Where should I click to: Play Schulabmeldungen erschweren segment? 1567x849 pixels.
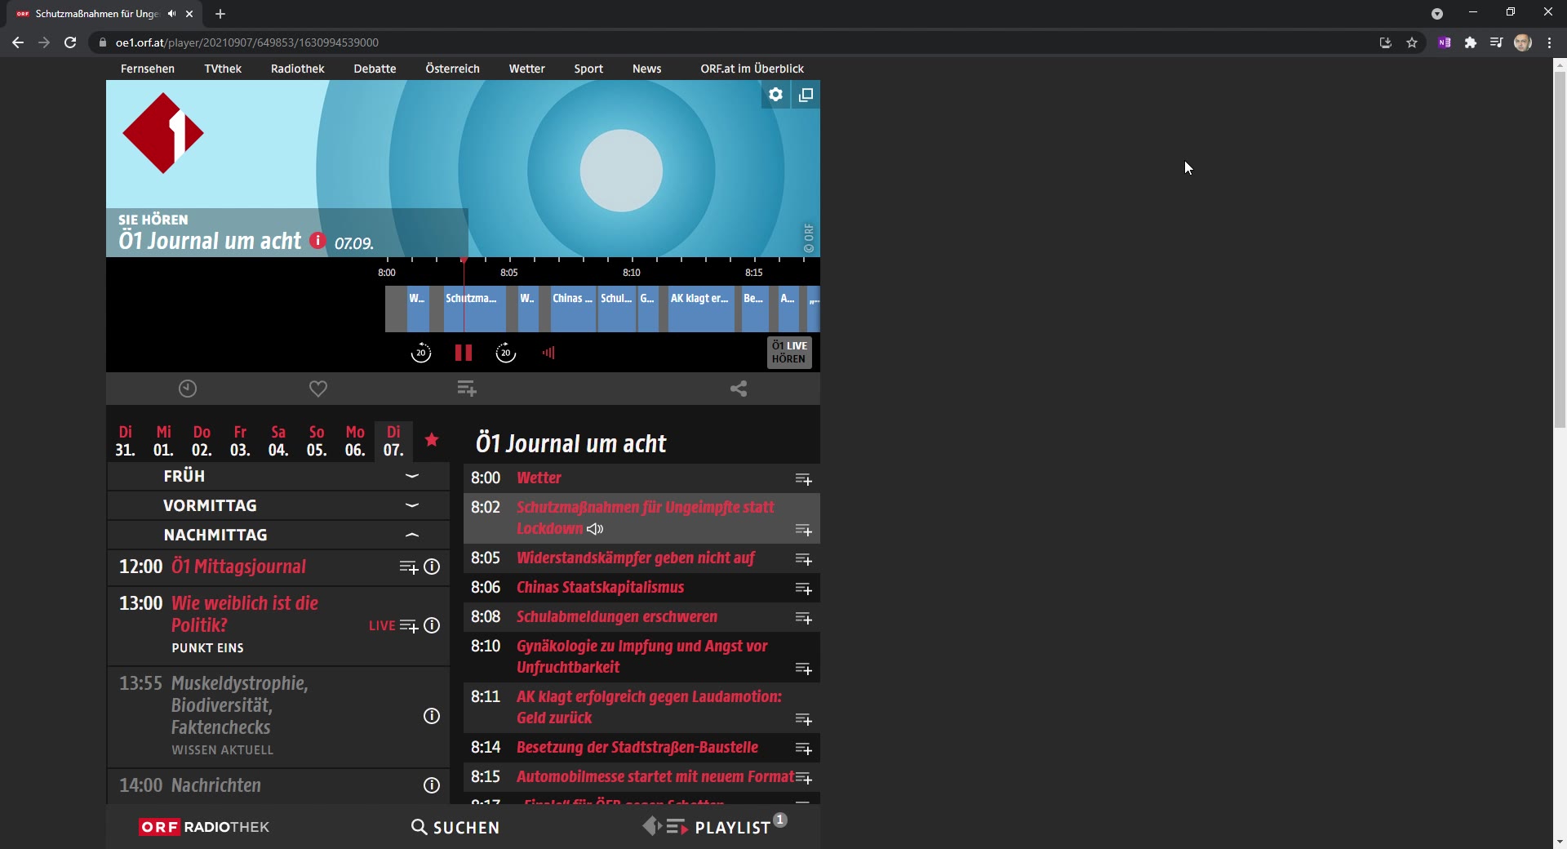[x=617, y=616]
